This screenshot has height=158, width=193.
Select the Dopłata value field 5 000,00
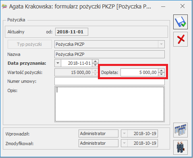tap(139, 72)
